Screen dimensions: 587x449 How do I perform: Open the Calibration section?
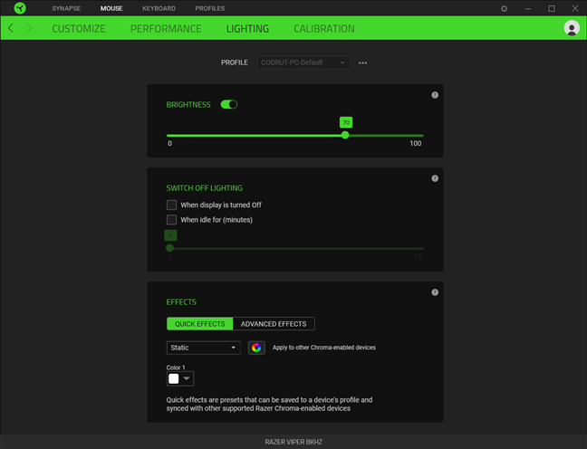click(x=324, y=28)
